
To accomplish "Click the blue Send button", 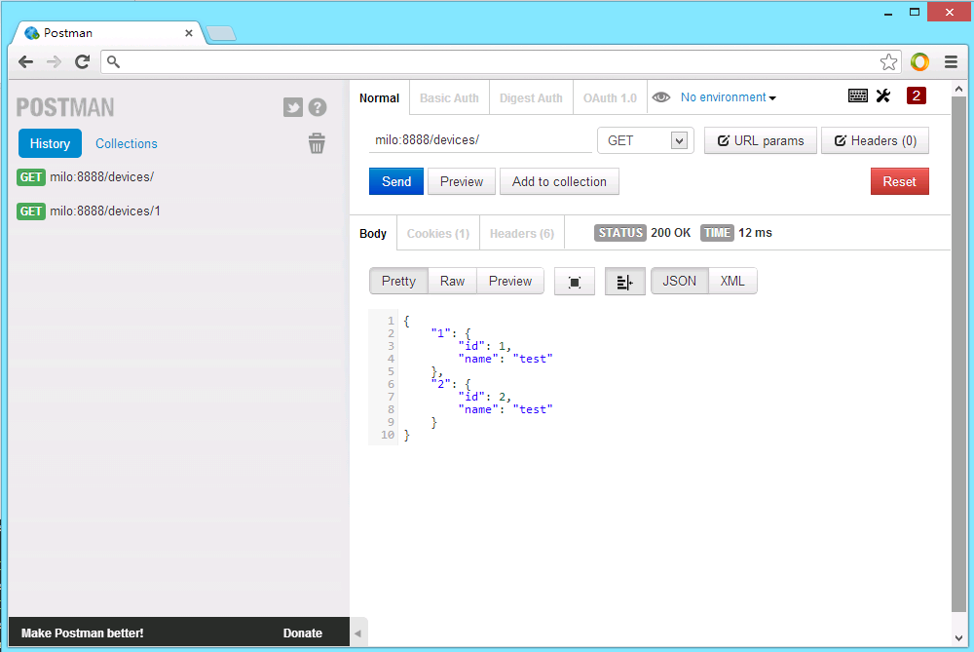I will pos(396,181).
